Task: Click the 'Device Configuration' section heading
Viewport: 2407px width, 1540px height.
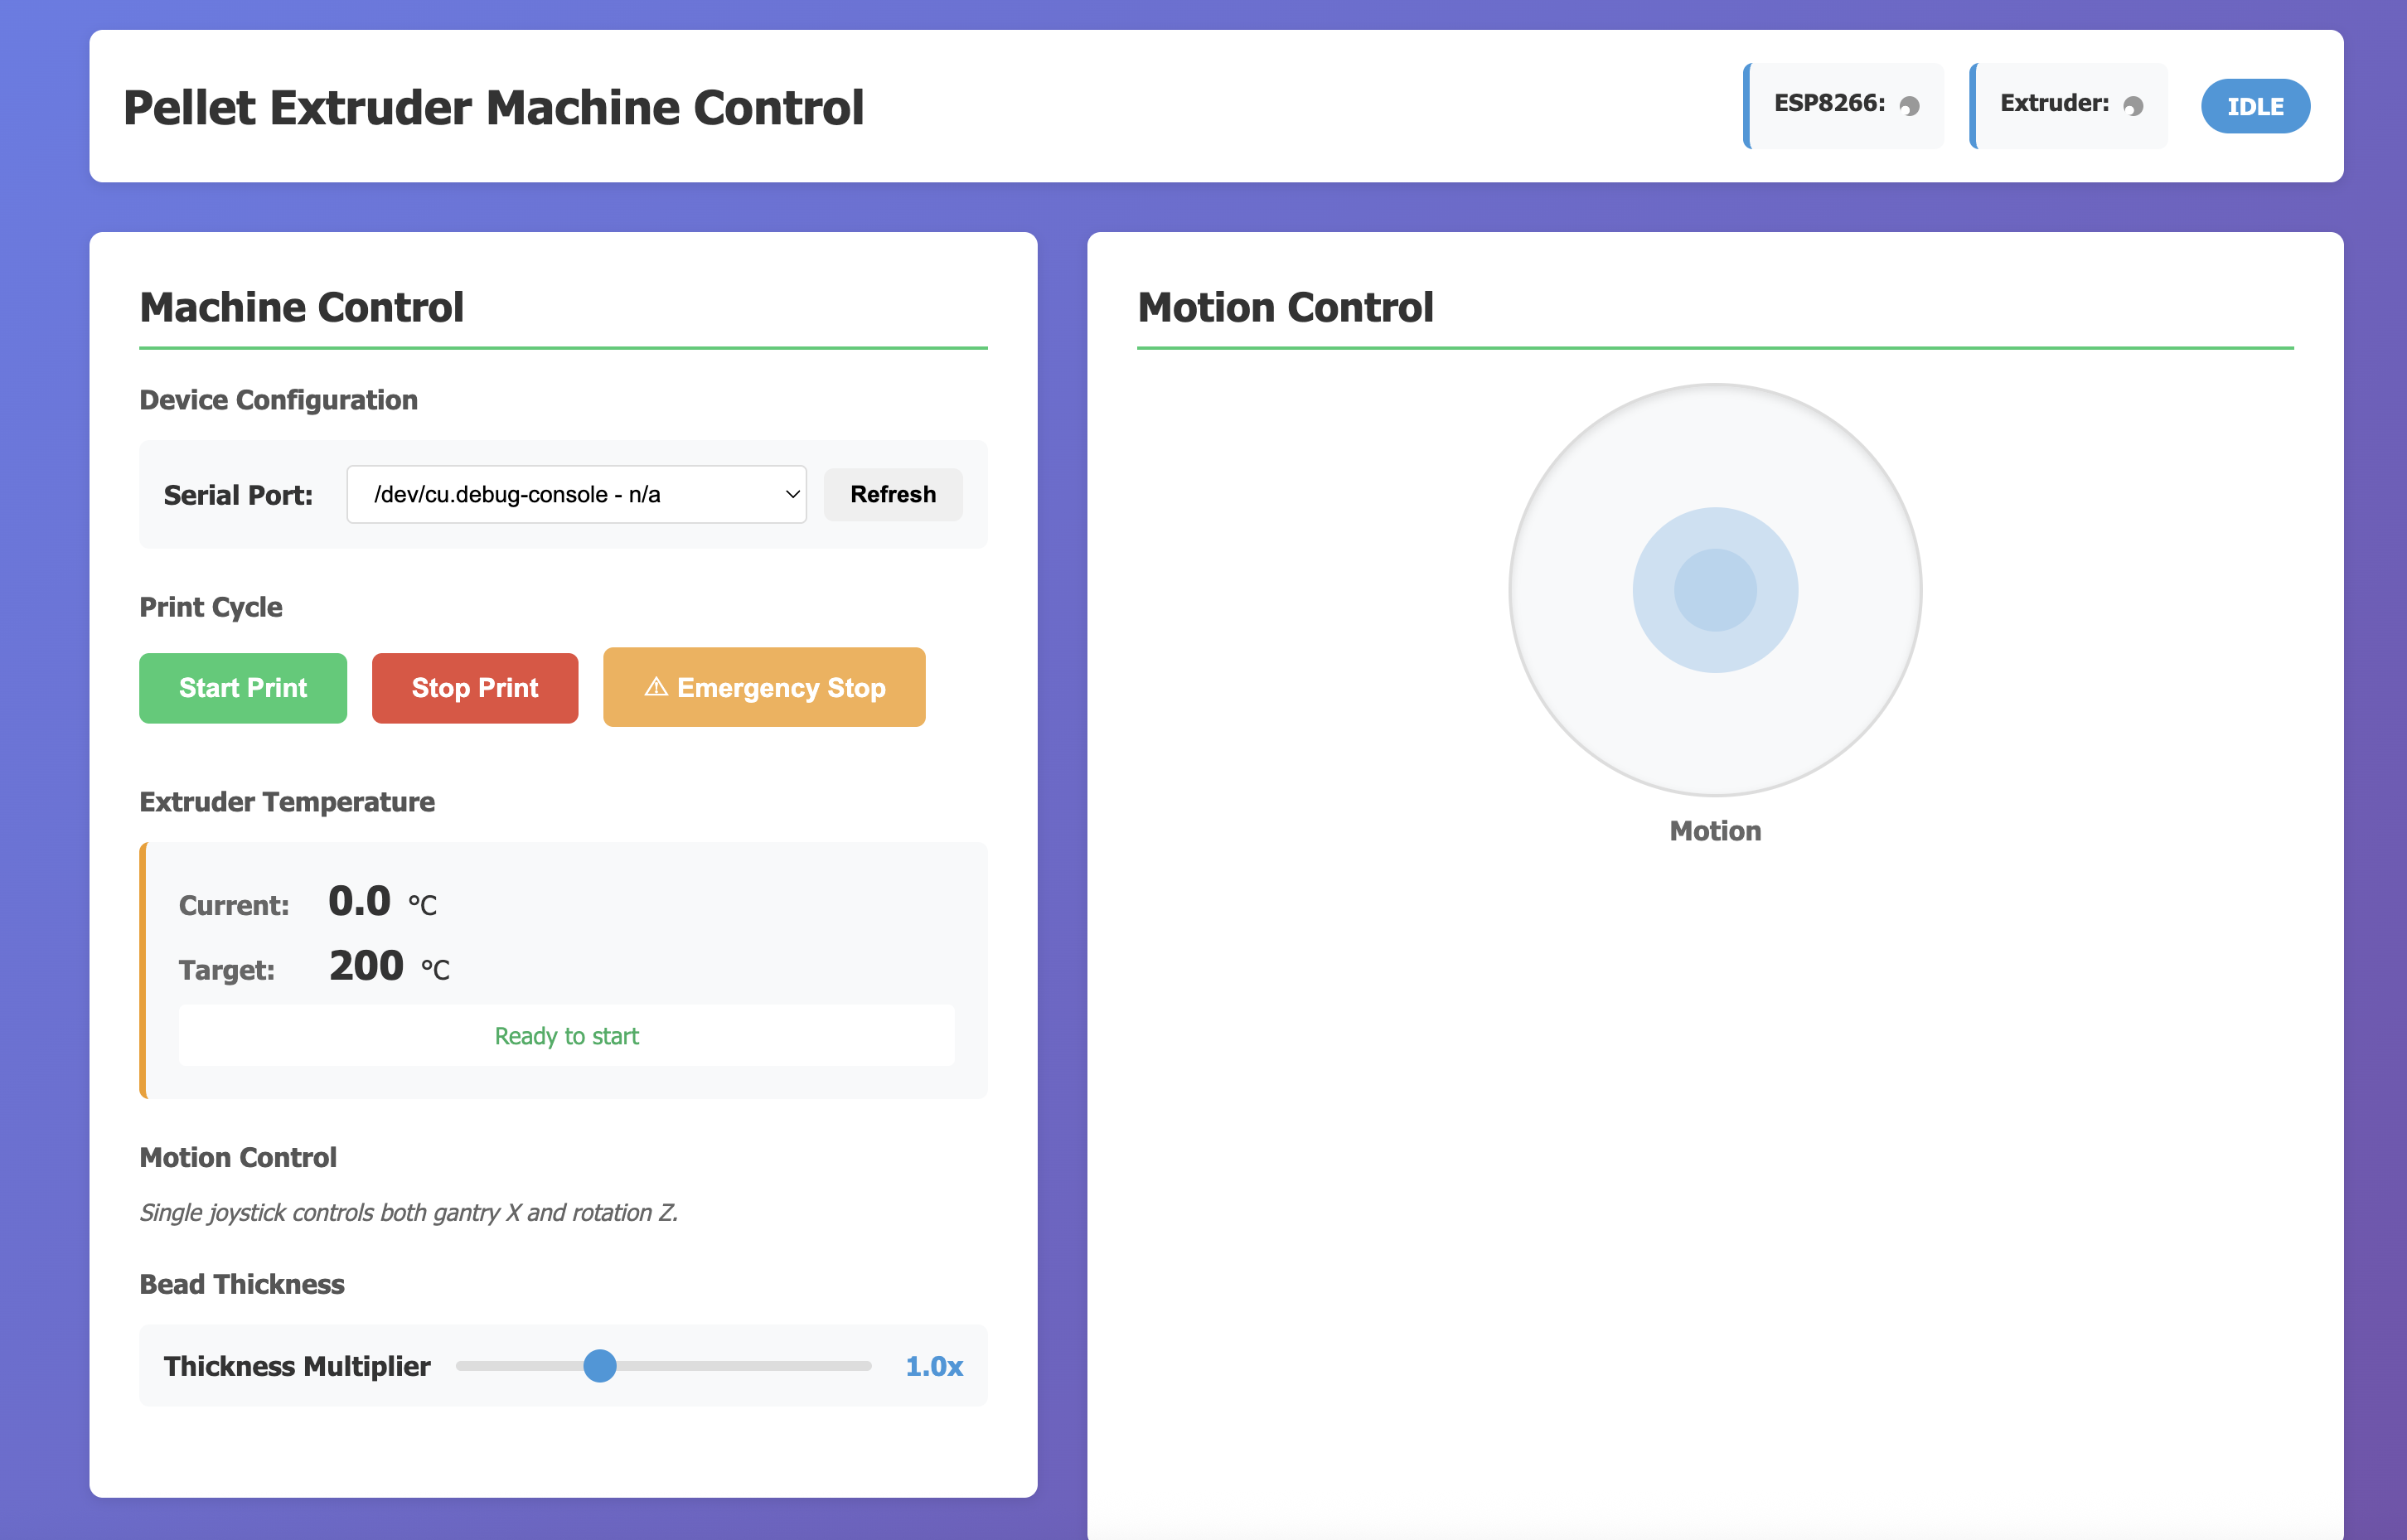Action: point(279,400)
